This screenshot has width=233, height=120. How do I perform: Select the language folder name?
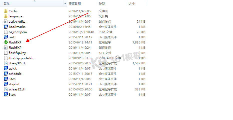15,16
